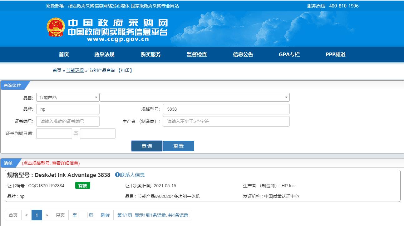Click the 首页 breadcrumb link
The height and width of the screenshot is (226, 404).
point(57,70)
